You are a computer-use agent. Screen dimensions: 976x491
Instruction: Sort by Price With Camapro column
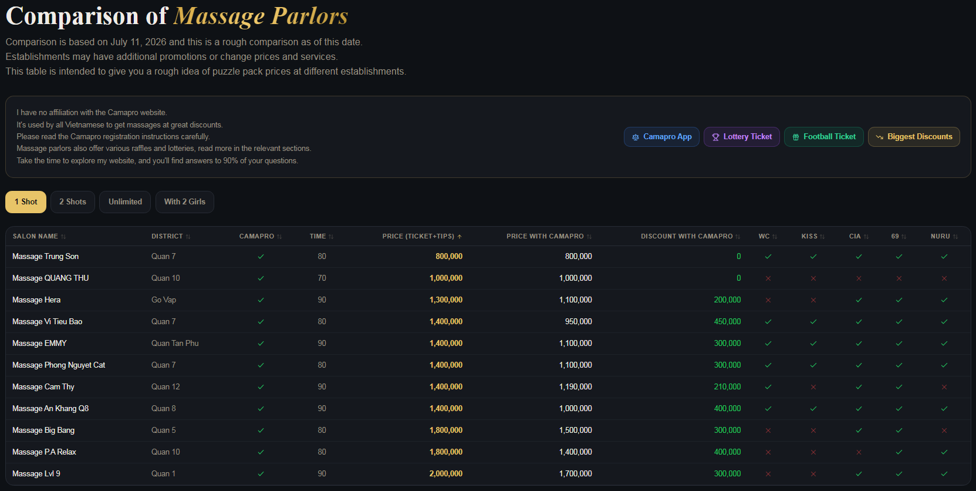(549, 236)
